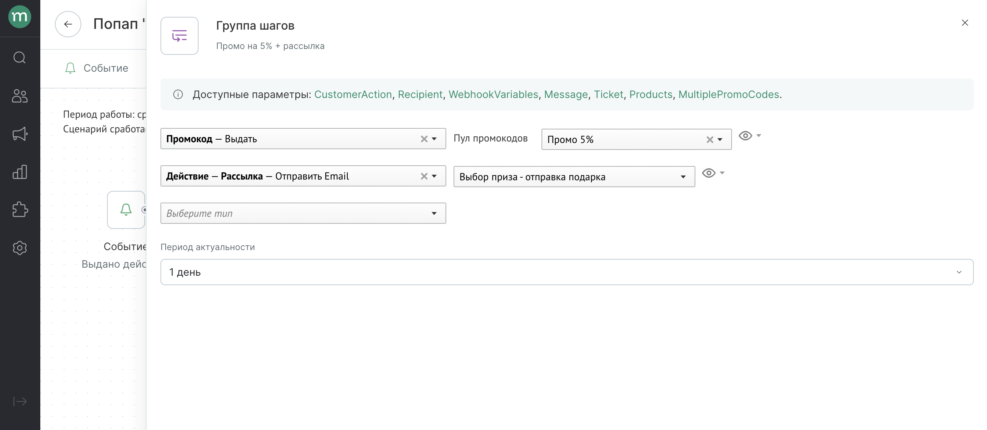Click the Период актуальности label
Viewport: 987px width, 430px height.
[x=208, y=247]
